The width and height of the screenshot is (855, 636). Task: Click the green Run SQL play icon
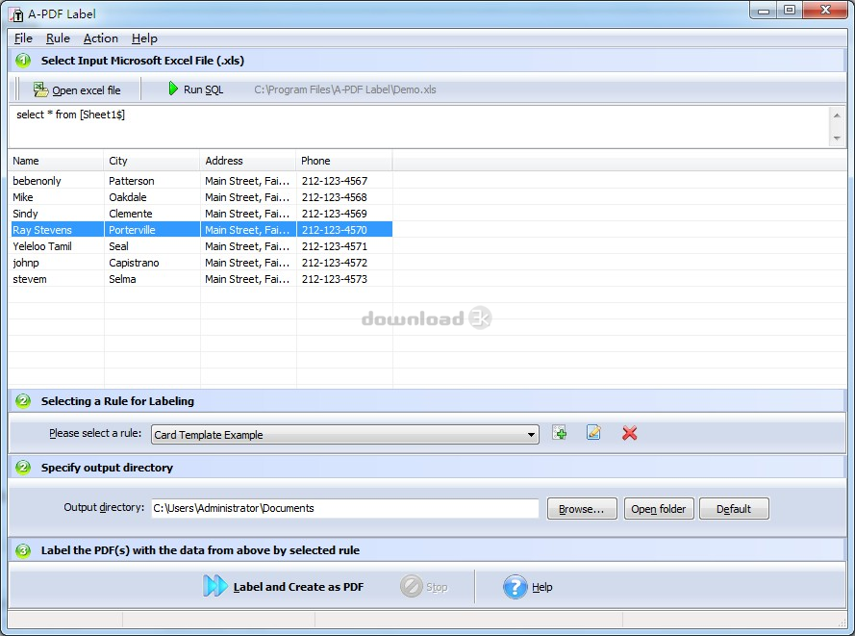(173, 89)
